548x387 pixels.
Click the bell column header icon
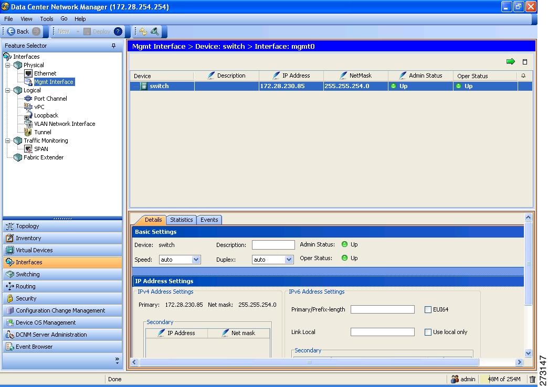[523, 76]
